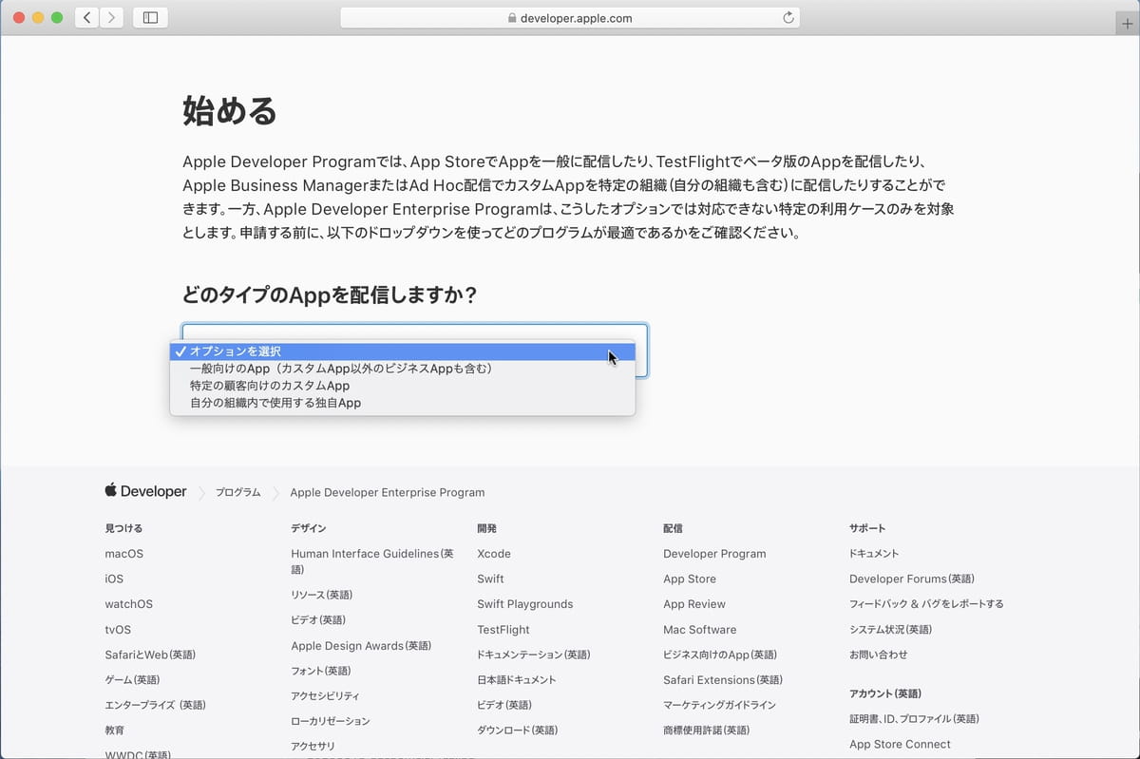Open App Store link under 配信
The height and width of the screenshot is (759, 1140).
pos(690,579)
